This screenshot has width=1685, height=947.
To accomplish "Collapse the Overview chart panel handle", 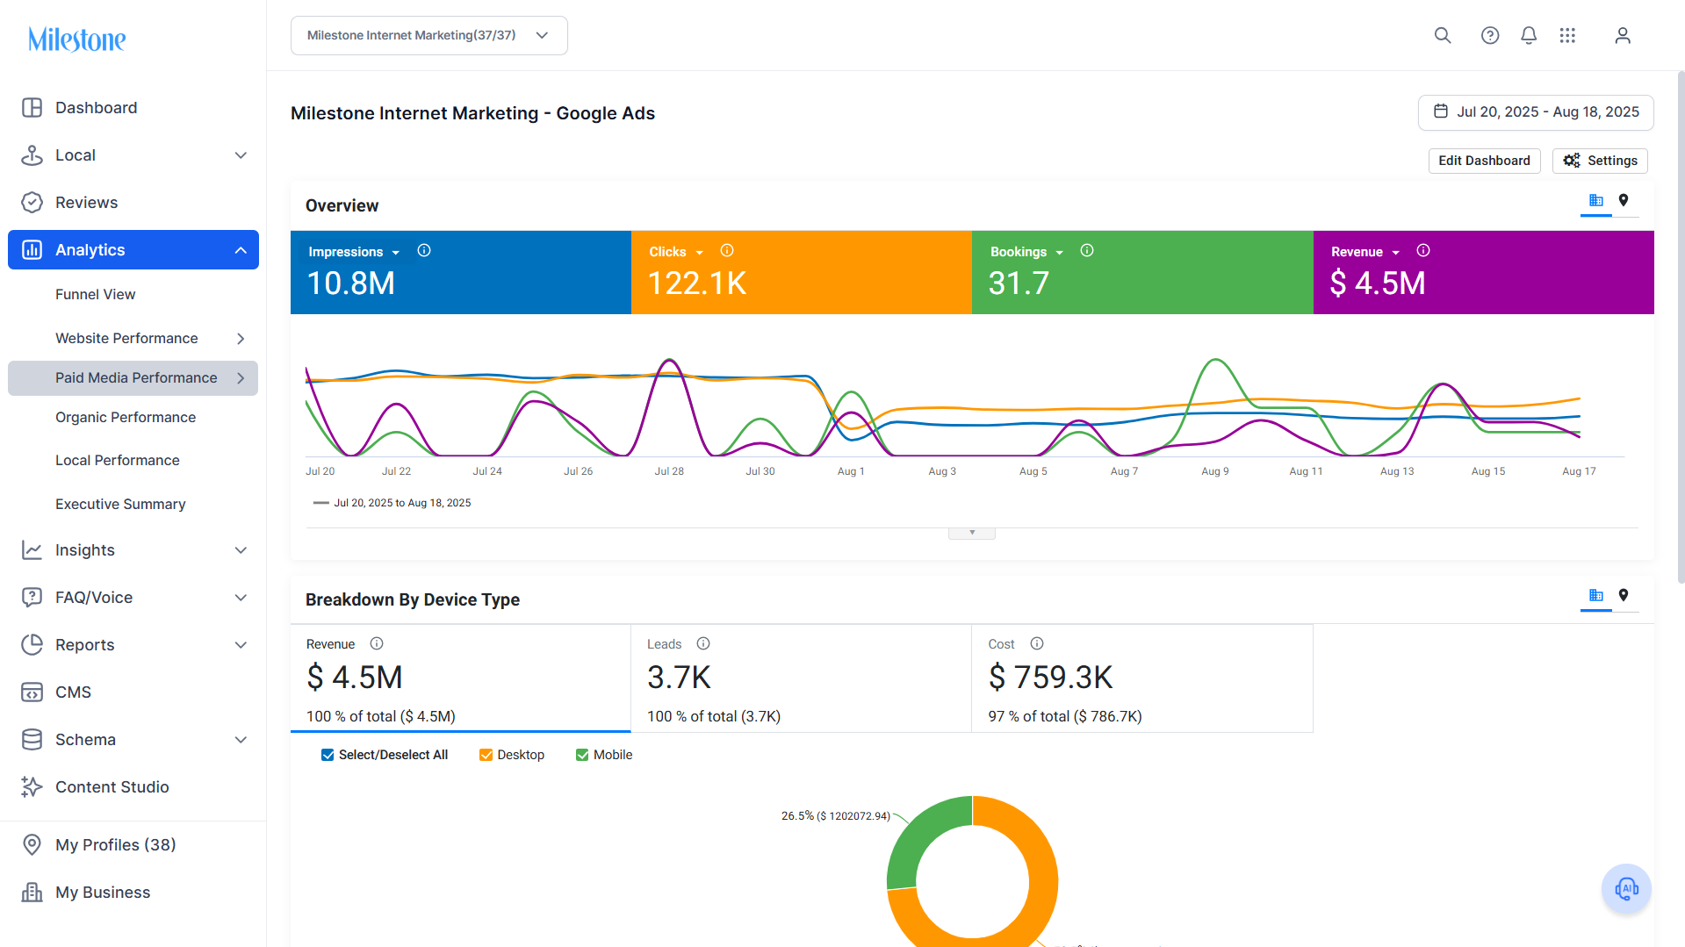I will pos(972,534).
